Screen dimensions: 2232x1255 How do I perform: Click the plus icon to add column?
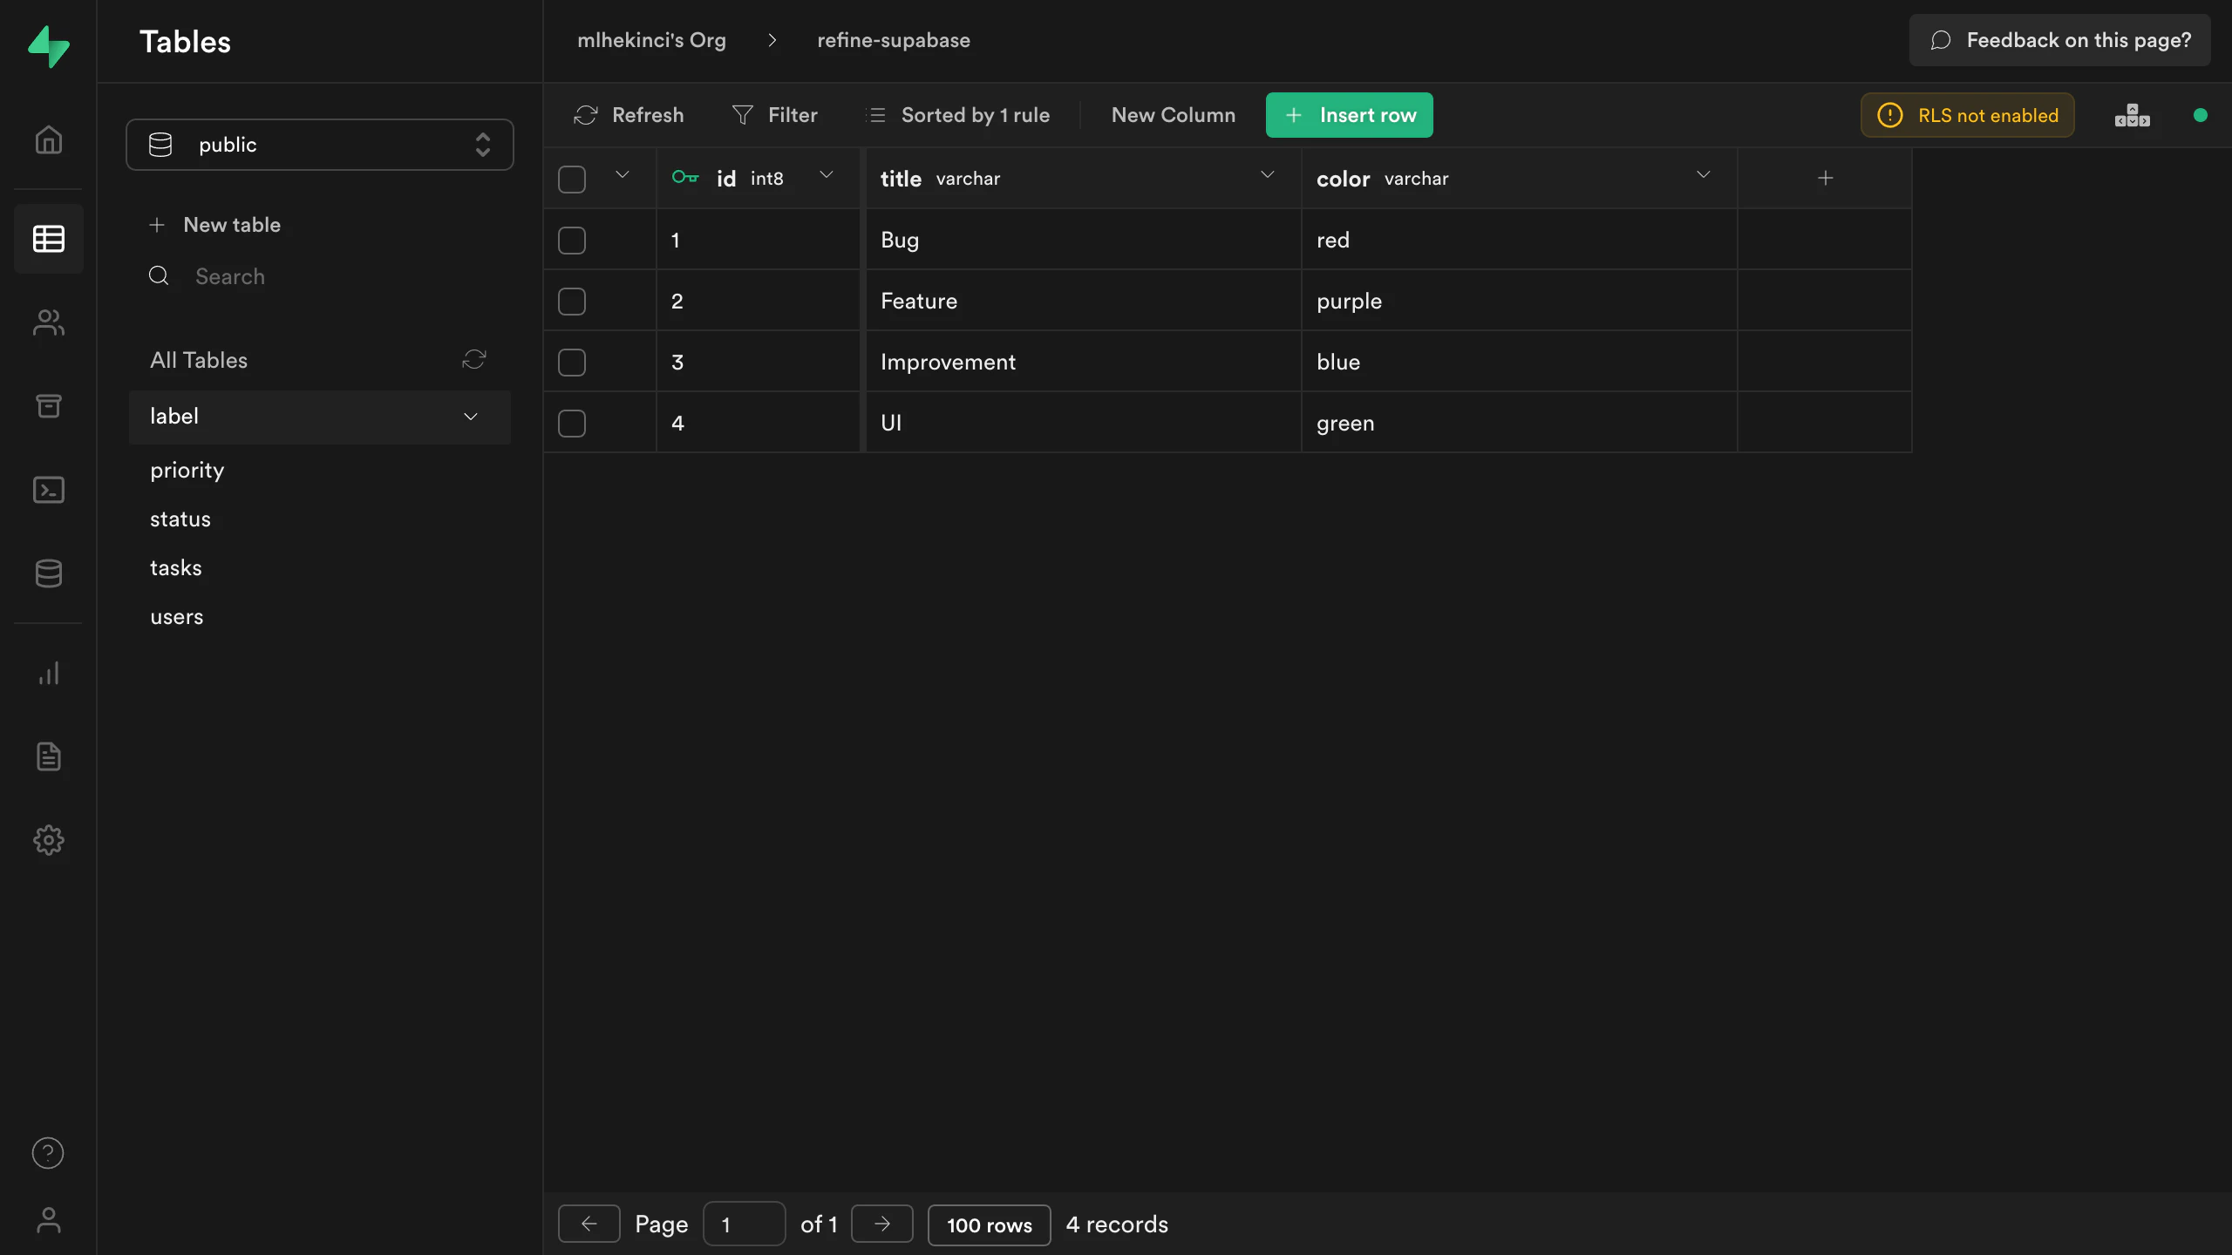click(x=1825, y=179)
